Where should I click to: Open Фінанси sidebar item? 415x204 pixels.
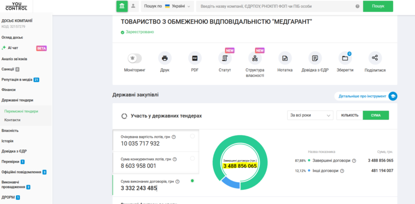pos(8,90)
